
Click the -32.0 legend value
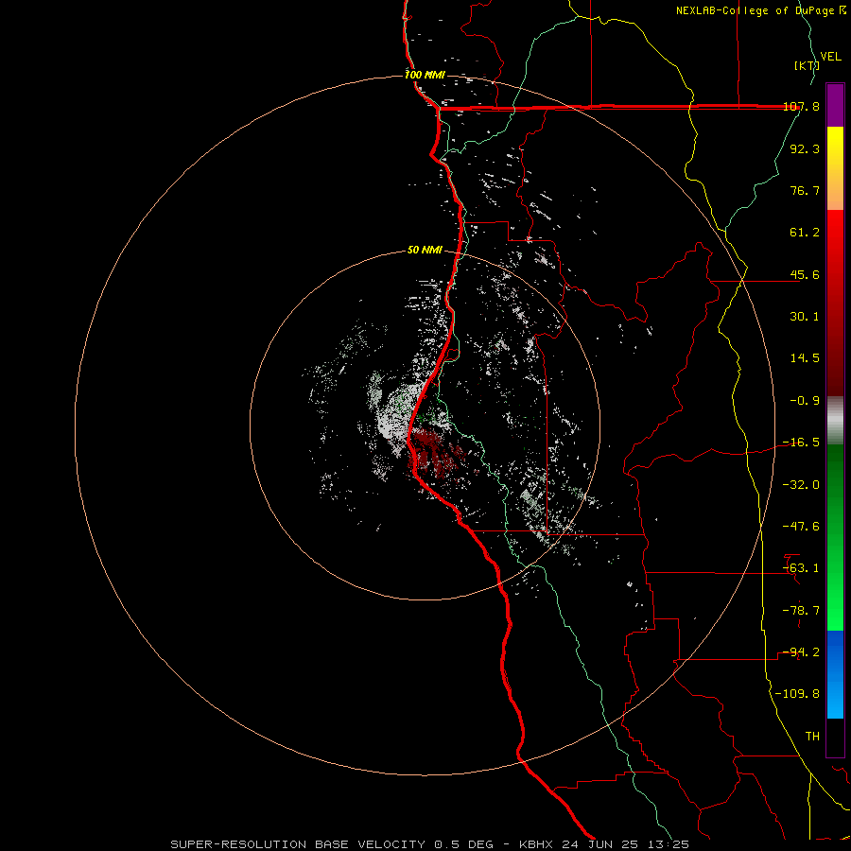(801, 485)
